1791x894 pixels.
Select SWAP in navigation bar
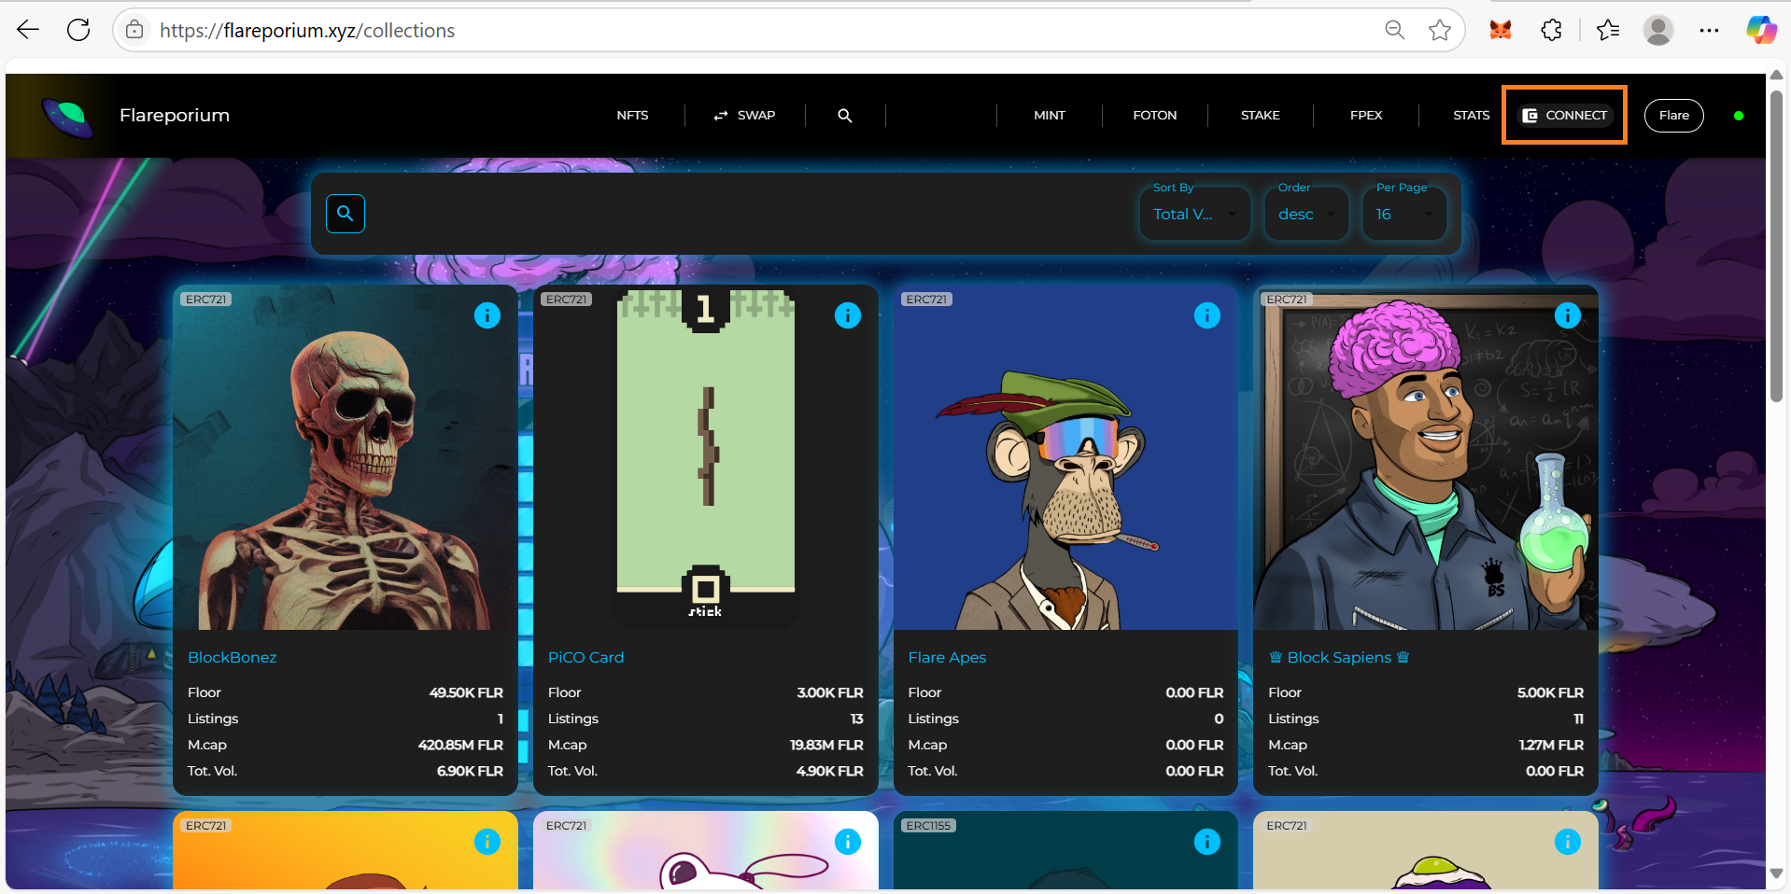coord(745,116)
